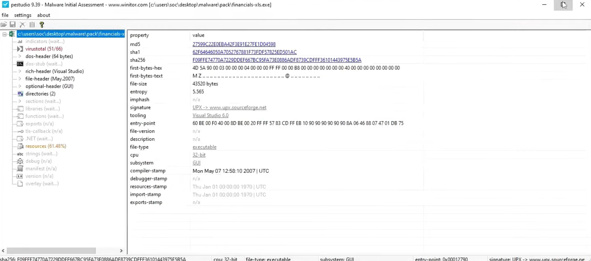
Task: Expand the file-header node
Action: pos(20,79)
